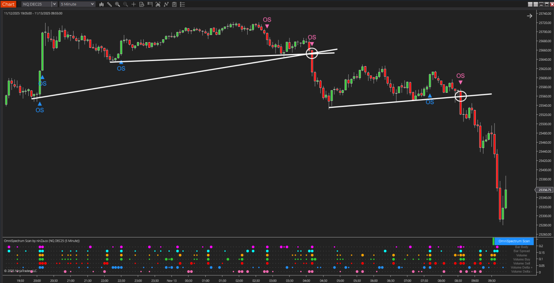
Task: Open chart Properties list icon
Action: pos(182,4)
